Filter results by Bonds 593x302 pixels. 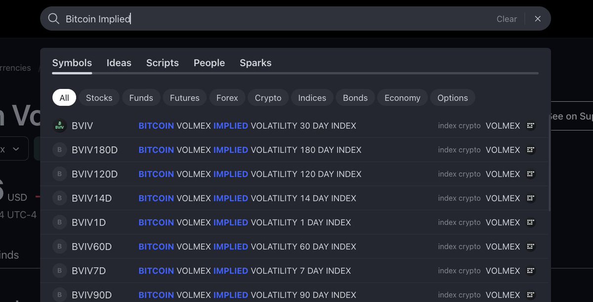(355, 98)
